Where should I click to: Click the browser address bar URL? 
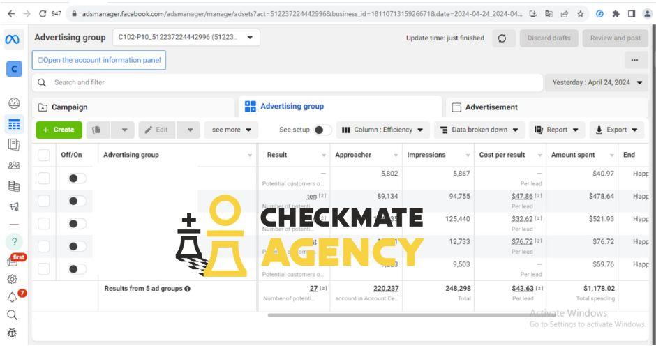pos(301,14)
